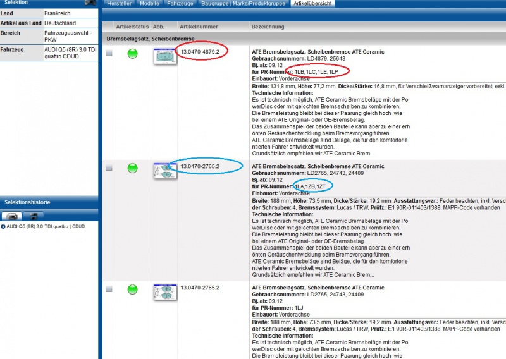Image resolution: width=506 pixels, height=359 pixels.
Task: Click vehicle icon in Selektion panel header
Action: [91, 3]
